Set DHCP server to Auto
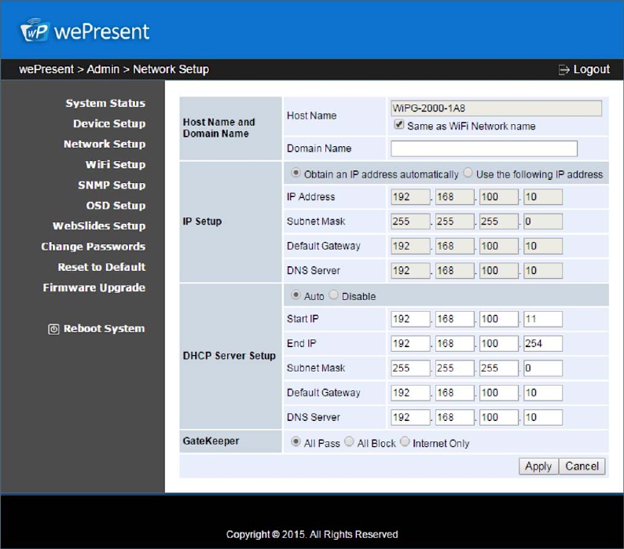The width and height of the screenshot is (624, 549). [295, 295]
